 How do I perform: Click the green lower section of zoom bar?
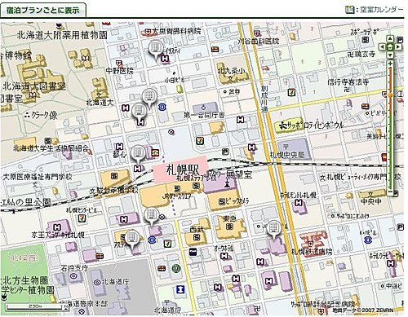[x=390, y=152]
